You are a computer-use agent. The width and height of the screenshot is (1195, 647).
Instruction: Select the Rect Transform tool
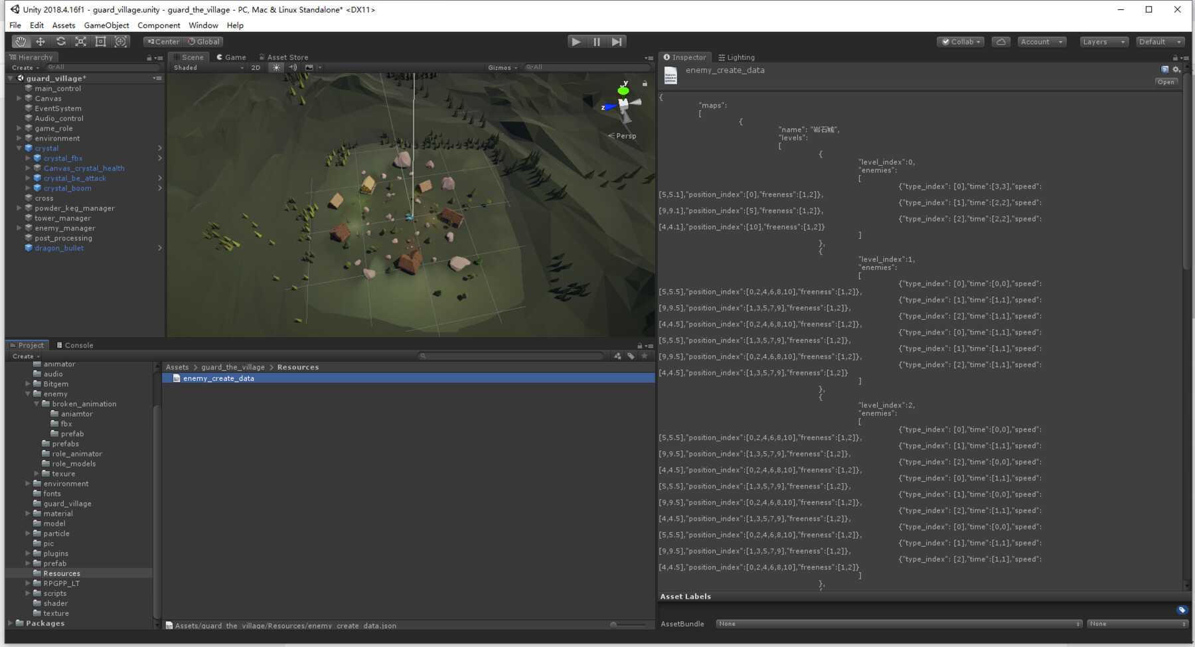(x=100, y=41)
